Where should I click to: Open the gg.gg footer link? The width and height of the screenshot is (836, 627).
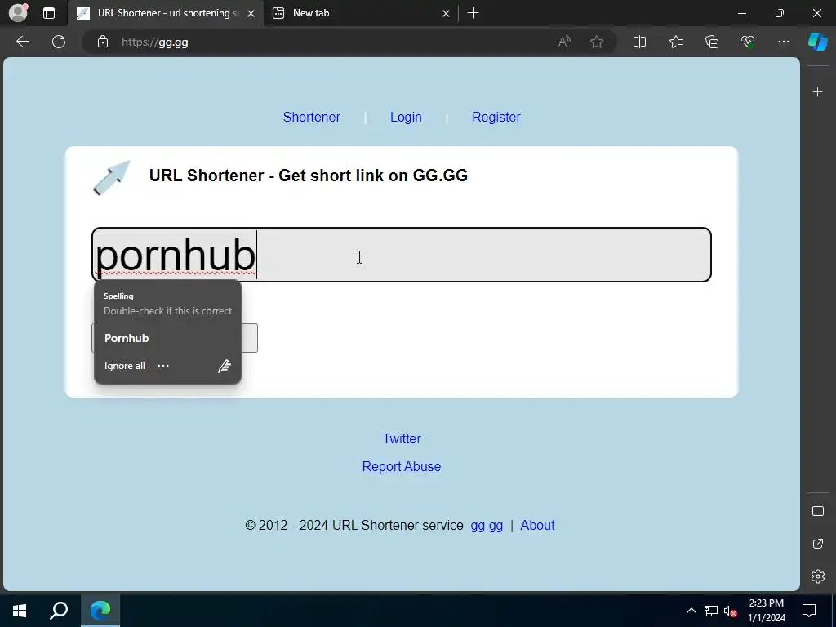487,526
